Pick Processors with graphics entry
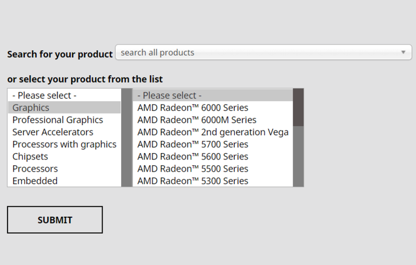The width and height of the screenshot is (416, 265). [x=64, y=144]
